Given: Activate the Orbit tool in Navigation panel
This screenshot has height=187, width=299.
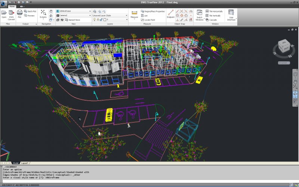Looking at the screenshot, I should click(51, 15).
